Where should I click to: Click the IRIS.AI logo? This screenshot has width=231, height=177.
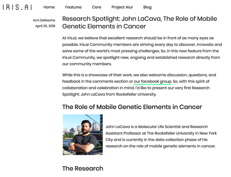[x=17, y=7]
